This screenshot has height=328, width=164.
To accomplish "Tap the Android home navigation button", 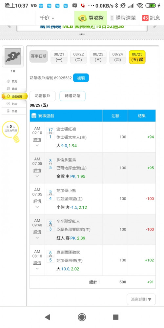I will point(82,317).
